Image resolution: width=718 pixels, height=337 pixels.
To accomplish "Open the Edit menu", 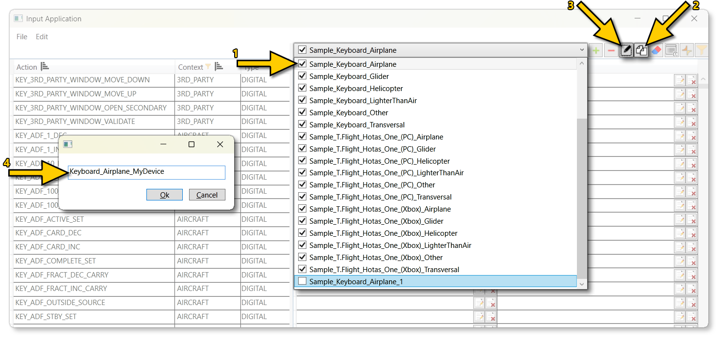I will click(42, 36).
